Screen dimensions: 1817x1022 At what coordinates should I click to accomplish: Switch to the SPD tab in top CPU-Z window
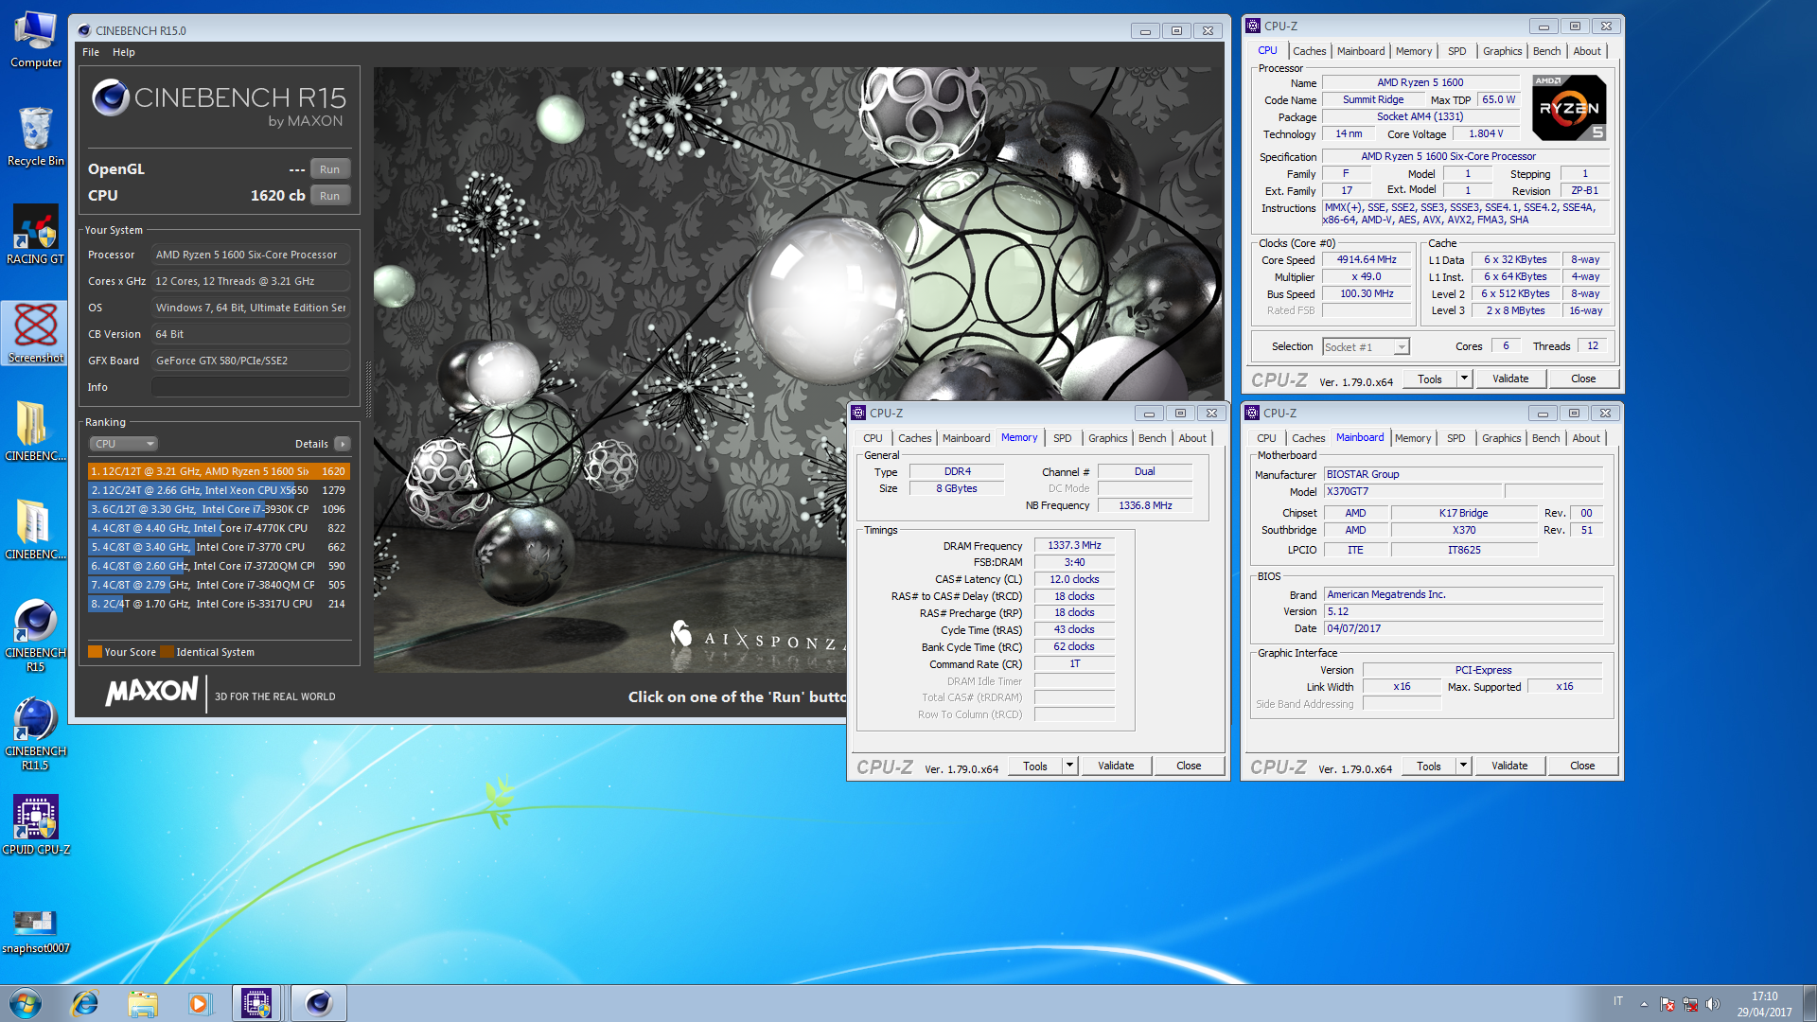[1456, 51]
